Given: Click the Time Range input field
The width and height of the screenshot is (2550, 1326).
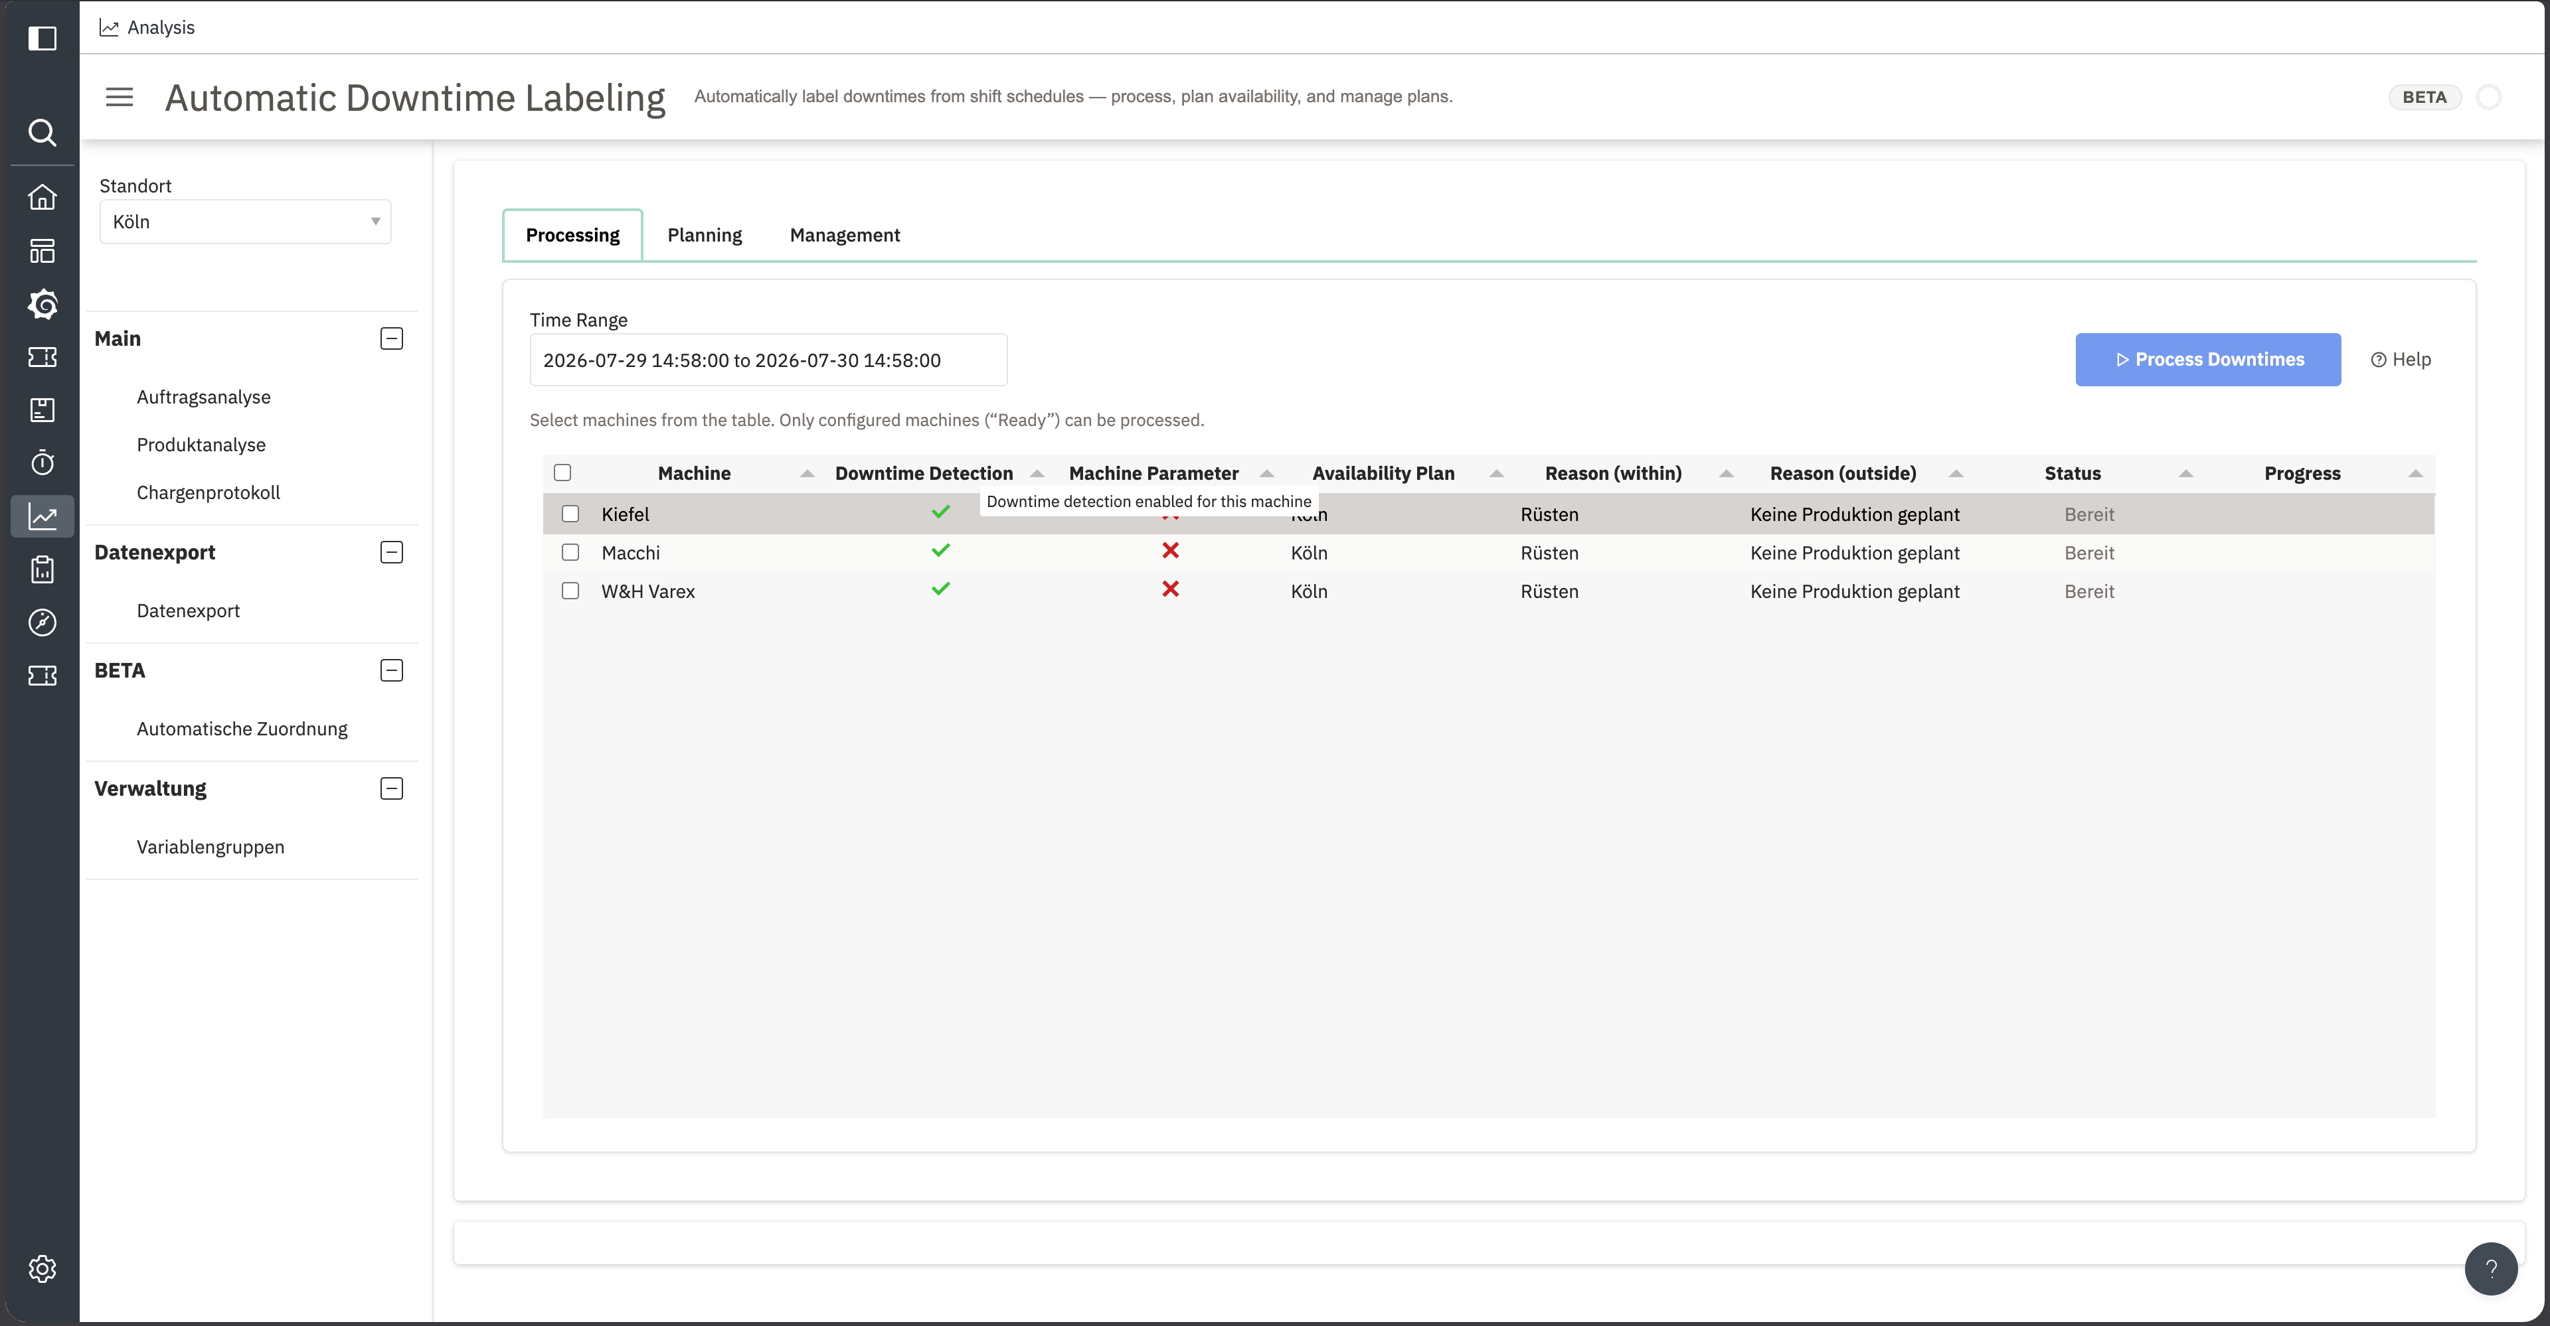Looking at the screenshot, I should (x=768, y=360).
